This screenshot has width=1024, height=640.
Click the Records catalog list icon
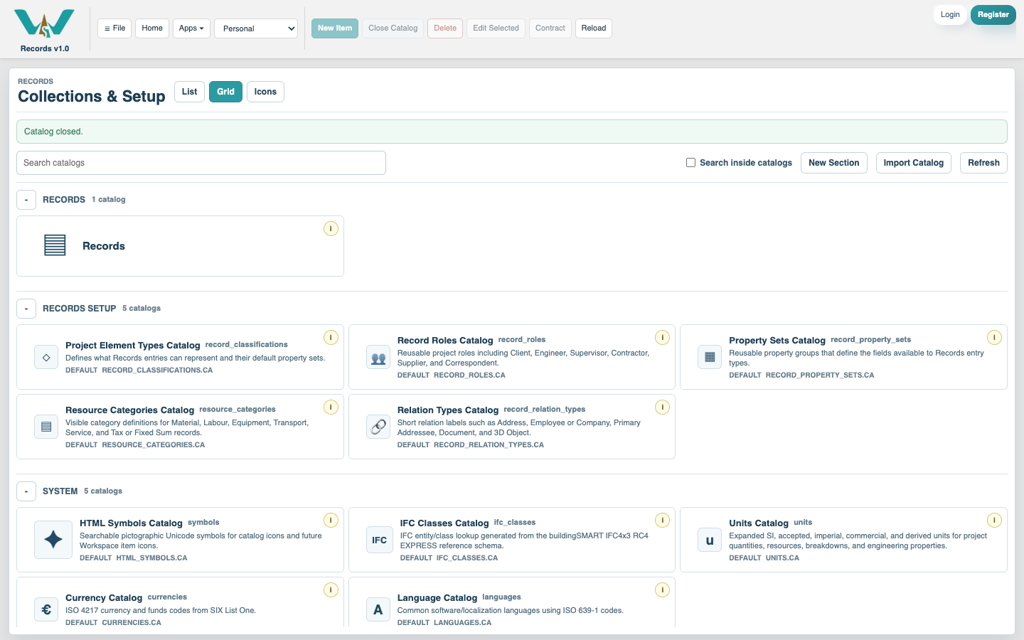coord(55,245)
